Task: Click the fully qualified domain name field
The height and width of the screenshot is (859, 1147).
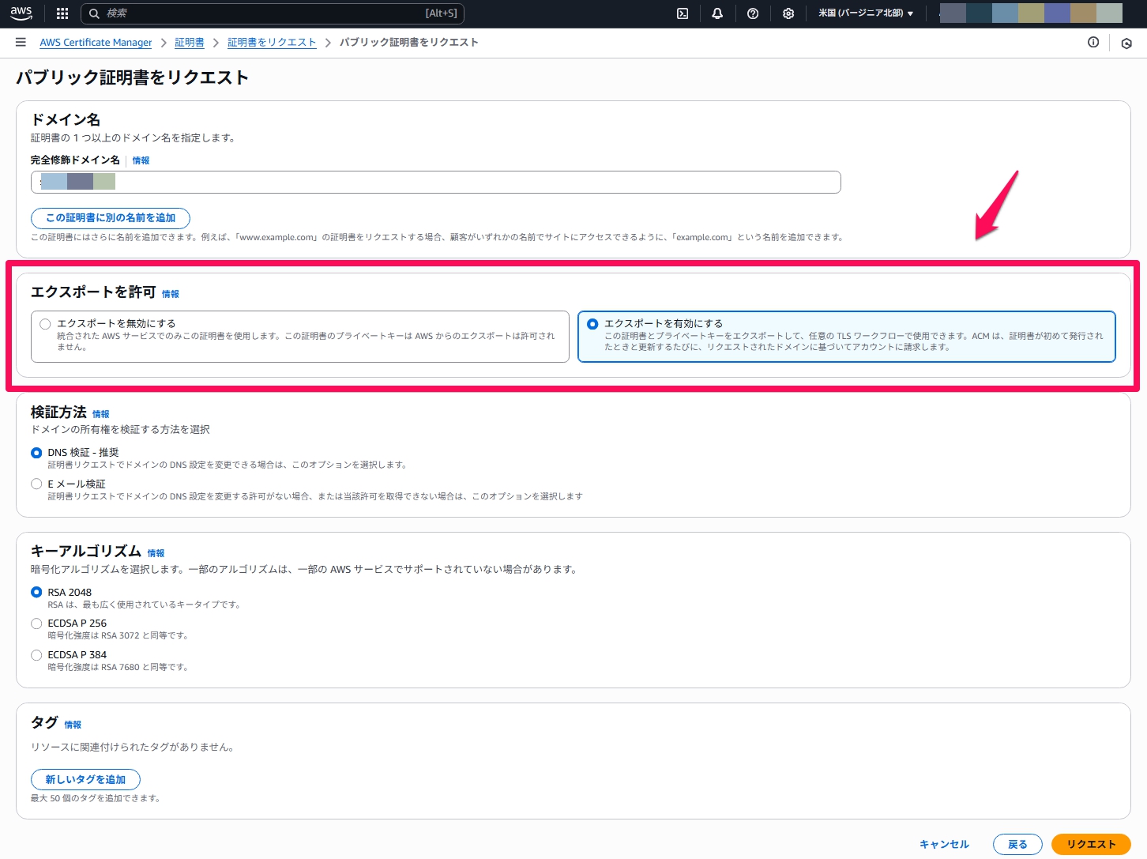Action: click(x=436, y=182)
